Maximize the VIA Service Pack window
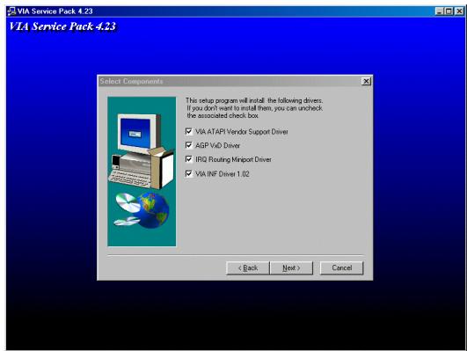 (449, 11)
